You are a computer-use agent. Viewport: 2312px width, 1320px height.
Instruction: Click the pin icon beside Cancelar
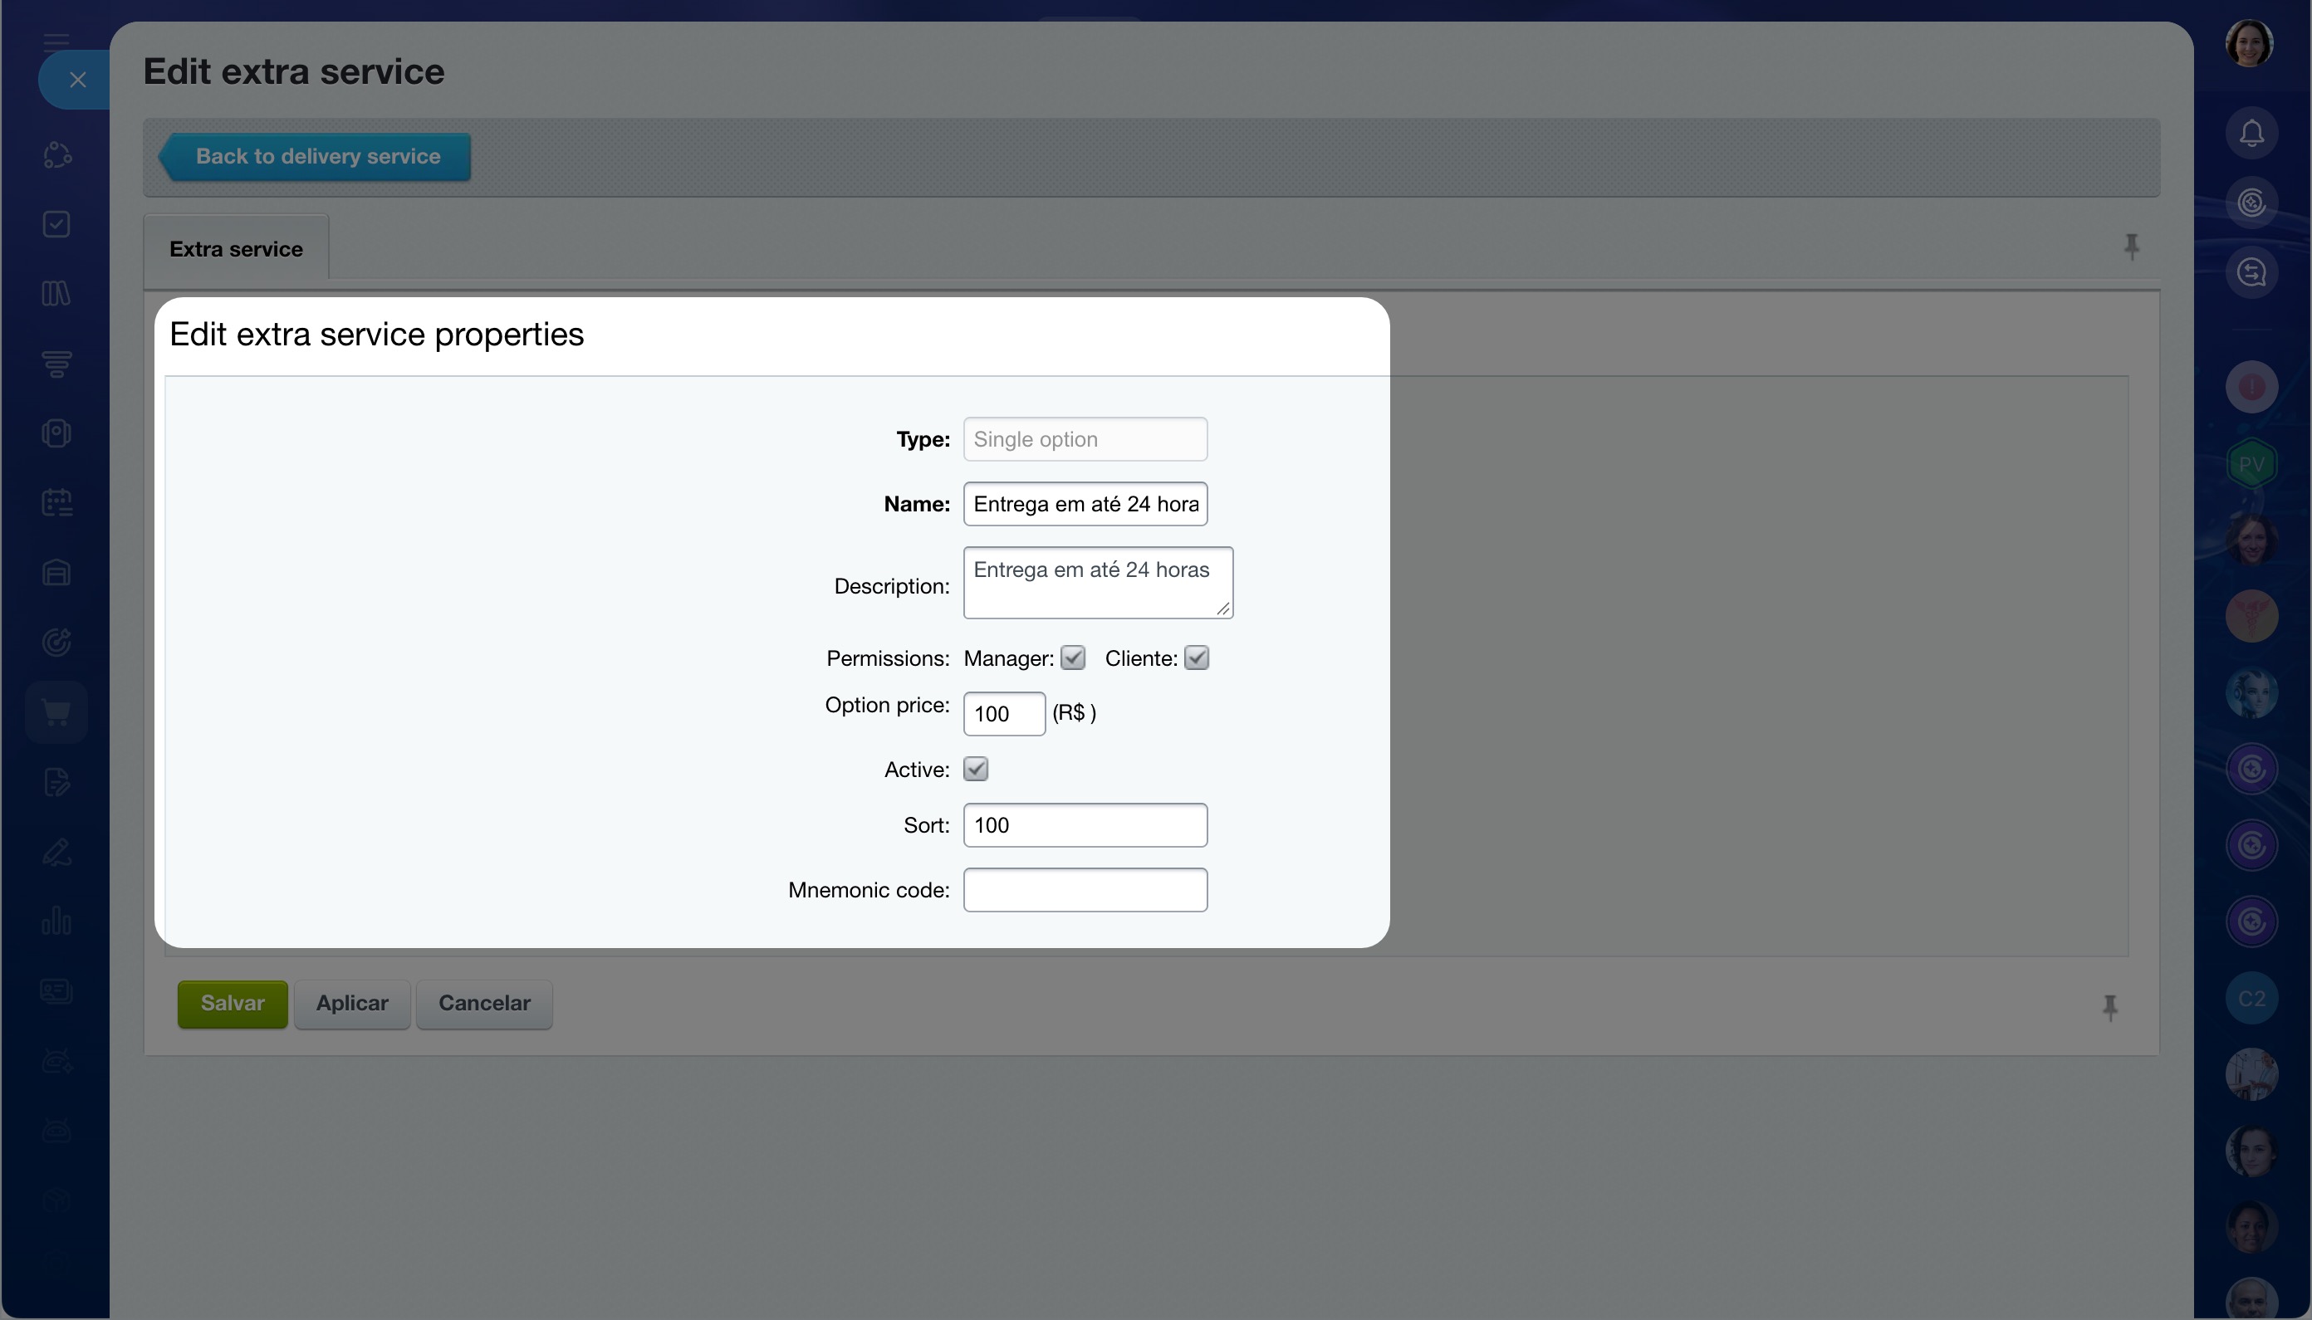tap(2110, 1007)
